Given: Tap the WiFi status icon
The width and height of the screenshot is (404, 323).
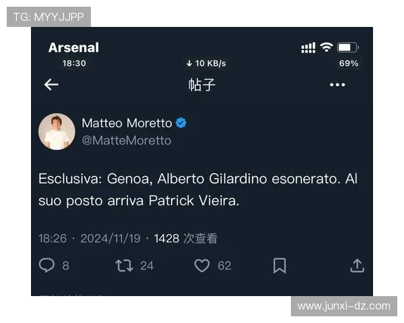Looking at the screenshot, I should pyautogui.click(x=327, y=47).
